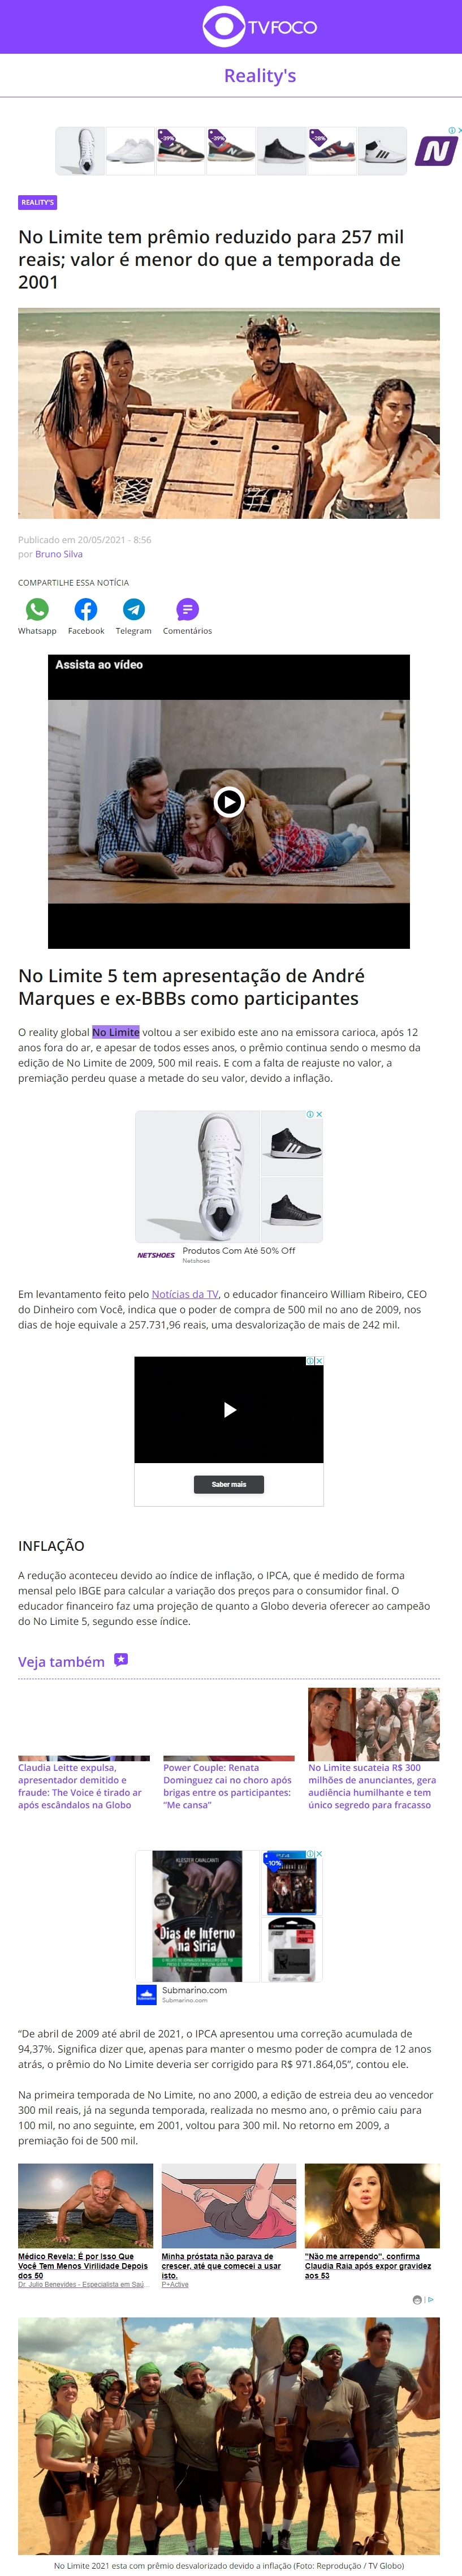The width and height of the screenshot is (462, 2576).
Task: Click the TV Foco logo
Action: coord(259,27)
